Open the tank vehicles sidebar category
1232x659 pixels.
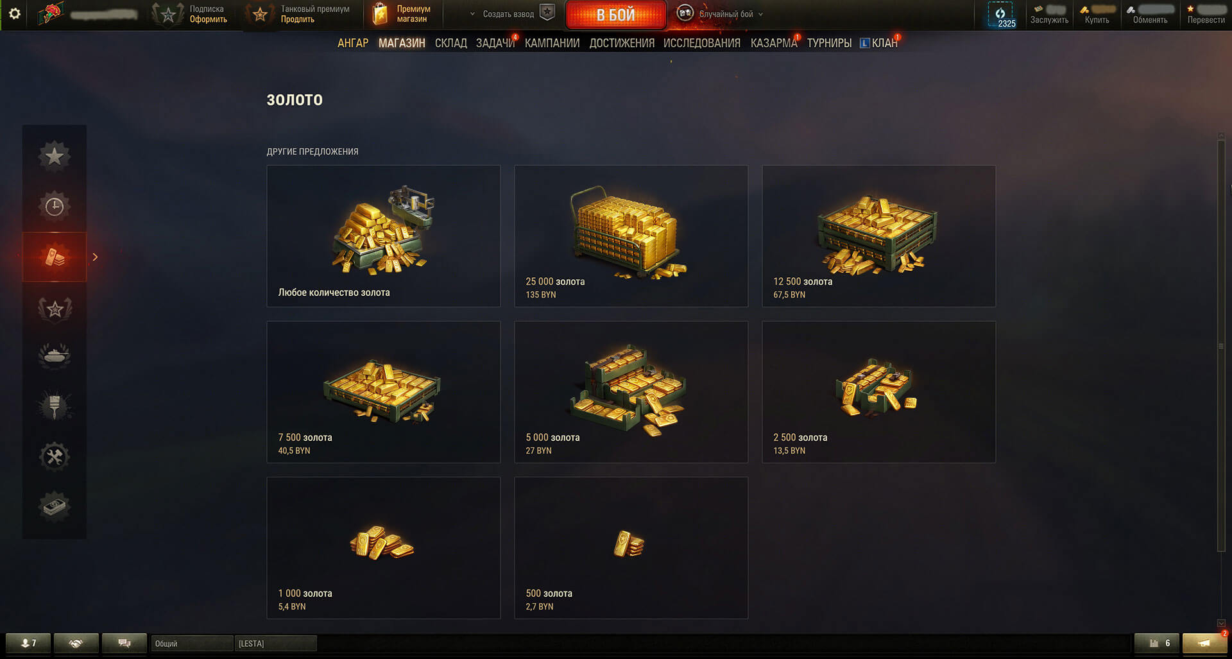pos(55,355)
